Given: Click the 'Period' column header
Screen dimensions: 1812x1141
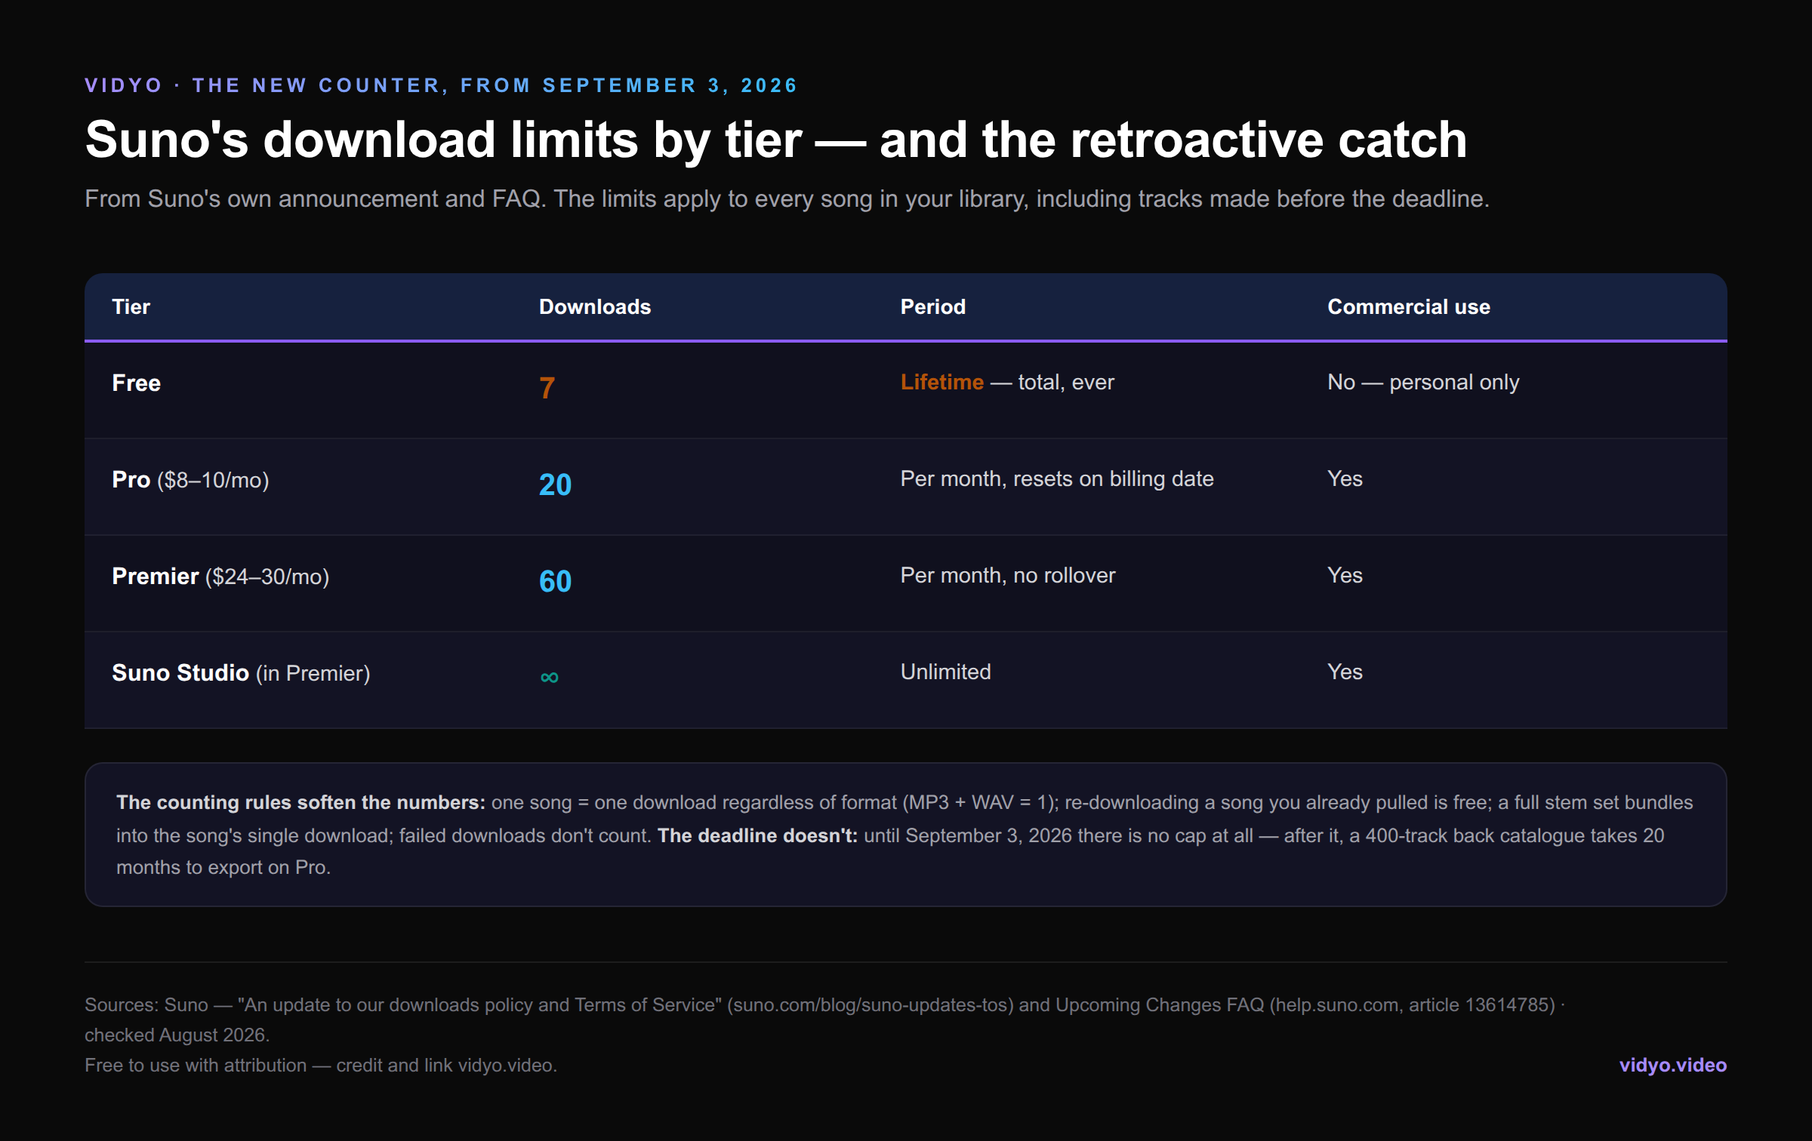Looking at the screenshot, I should tap(933, 306).
